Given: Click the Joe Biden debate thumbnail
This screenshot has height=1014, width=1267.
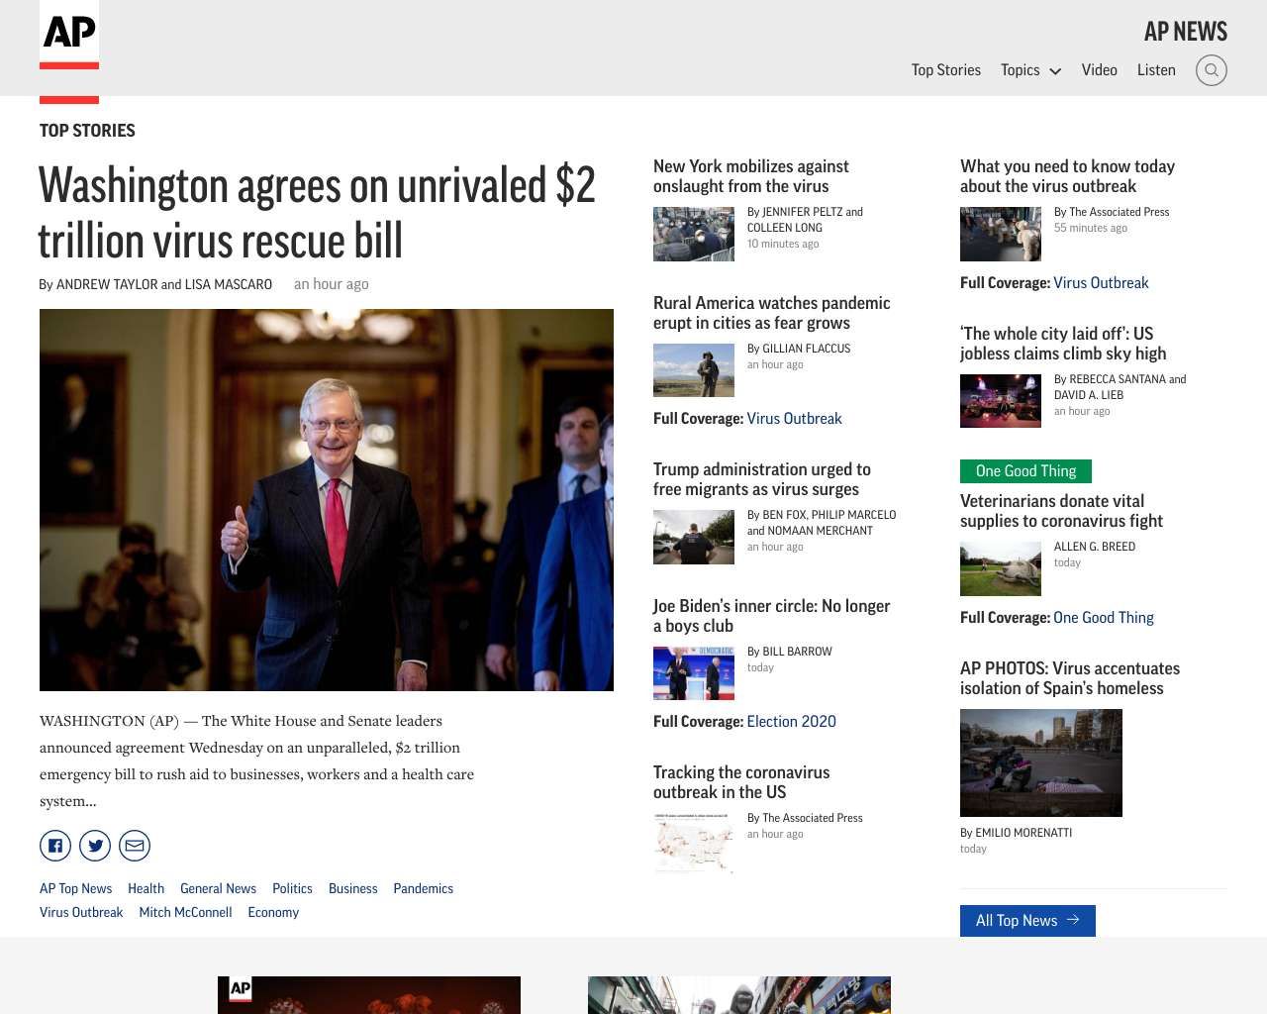Looking at the screenshot, I should 694,673.
